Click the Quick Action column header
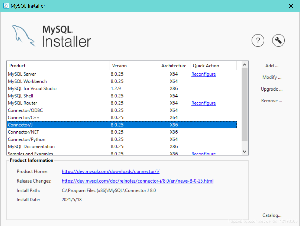300x226 pixels. click(x=213, y=66)
